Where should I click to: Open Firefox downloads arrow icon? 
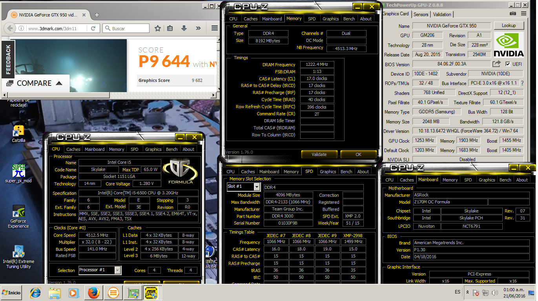click(x=184, y=29)
